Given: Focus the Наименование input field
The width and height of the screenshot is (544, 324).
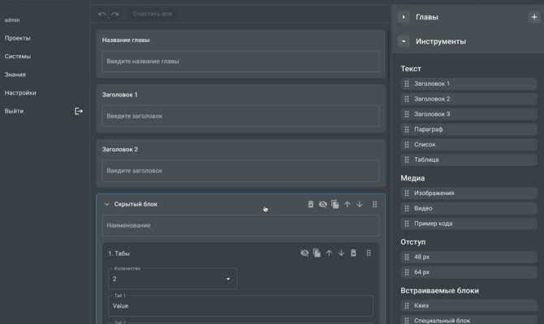Looking at the screenshot, I should 241,225.
